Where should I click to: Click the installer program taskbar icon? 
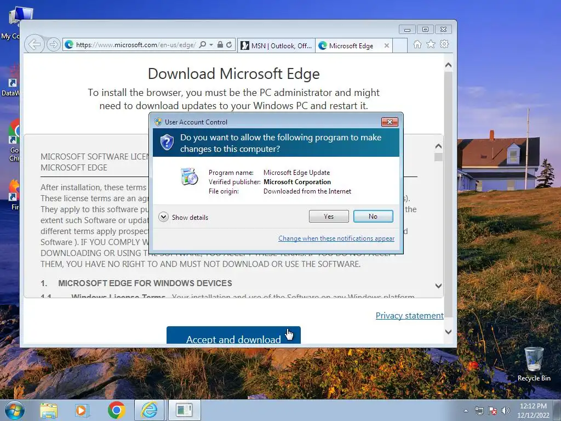(184, 410)
